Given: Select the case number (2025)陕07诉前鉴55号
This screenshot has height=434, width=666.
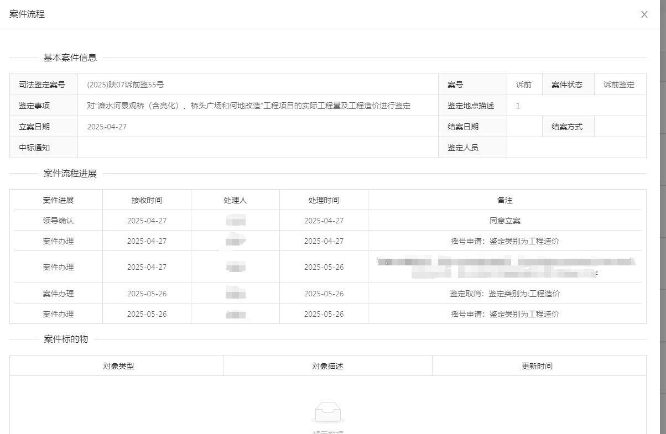Looking at the screenshot, I should pyautogui.click(x=126, y=85).
